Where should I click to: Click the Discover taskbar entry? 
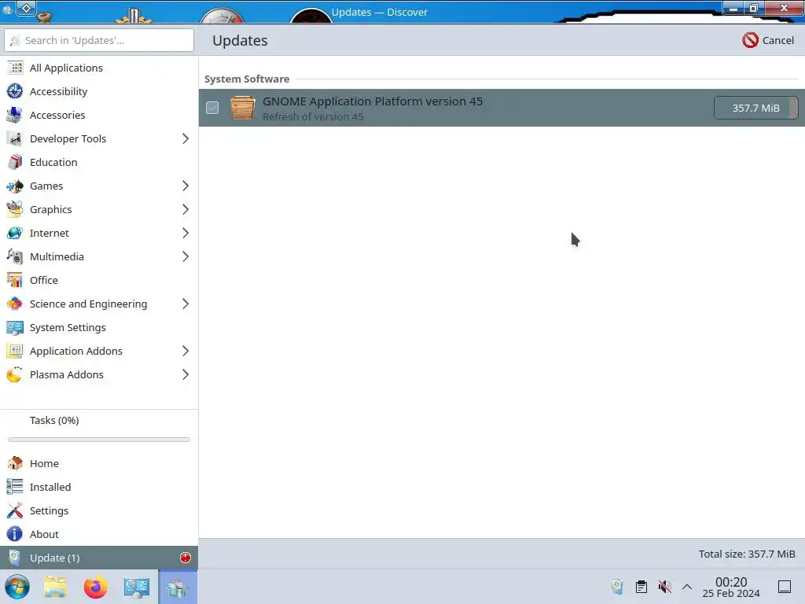click(x=178, y=587)
